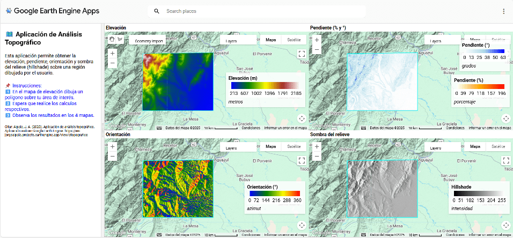Viewport: 513px width, 238px height.
Task: Zoom in on the Orientación map
Action: [x=112, y=146]
